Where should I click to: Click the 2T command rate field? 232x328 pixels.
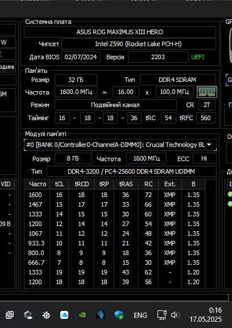[x=207, y=105]
